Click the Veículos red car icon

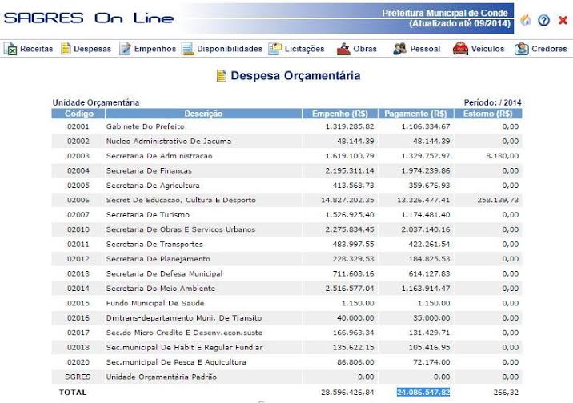pyautogui.click(x=460, y=49)
